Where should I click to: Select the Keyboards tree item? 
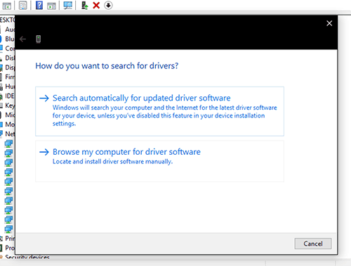(8, 106)
